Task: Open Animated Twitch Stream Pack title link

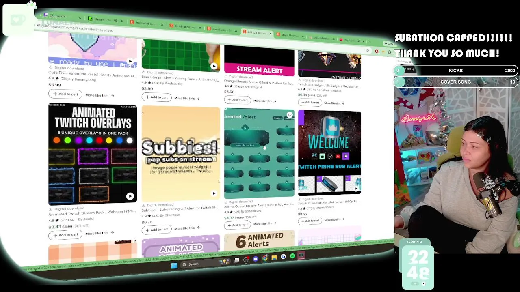Action: (92, 213)
